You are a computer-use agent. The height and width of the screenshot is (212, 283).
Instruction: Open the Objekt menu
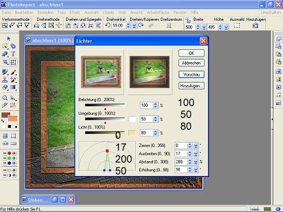[x=108, y=12]
